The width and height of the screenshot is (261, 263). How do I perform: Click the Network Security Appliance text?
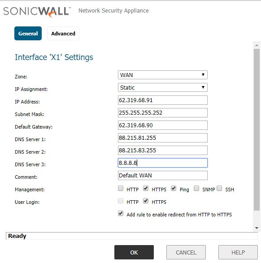click(x=113, y=11)
